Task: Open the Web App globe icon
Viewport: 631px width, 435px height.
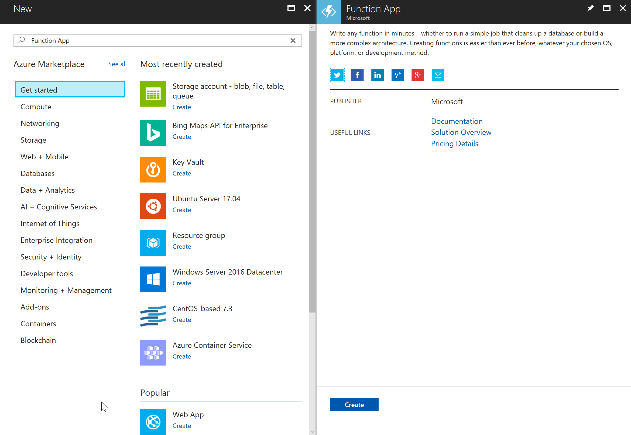Action: [153, 422]
